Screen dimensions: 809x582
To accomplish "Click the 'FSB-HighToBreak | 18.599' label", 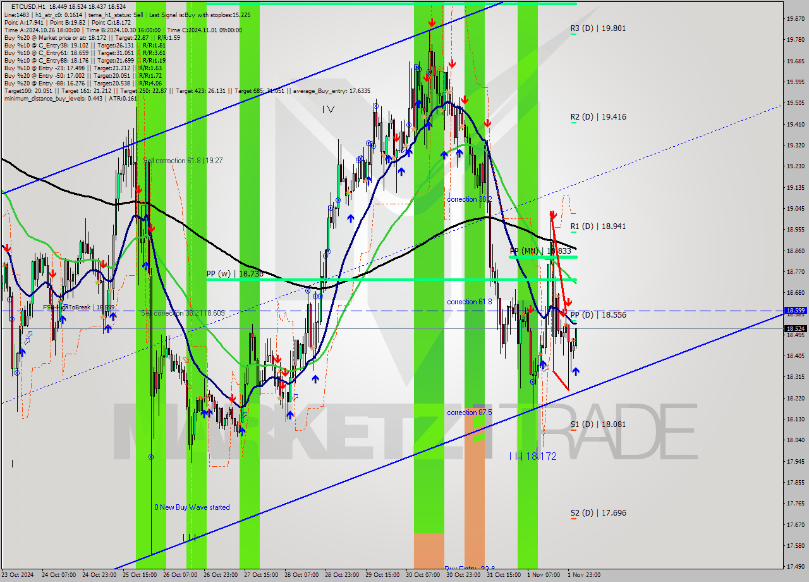I will 78,307.
